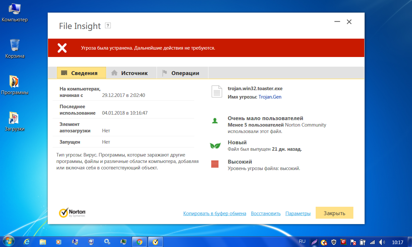Click the Show Desktop strip by the clock
Image resolution: width=412 pixels, height=247 pixels.
[410, 242]
